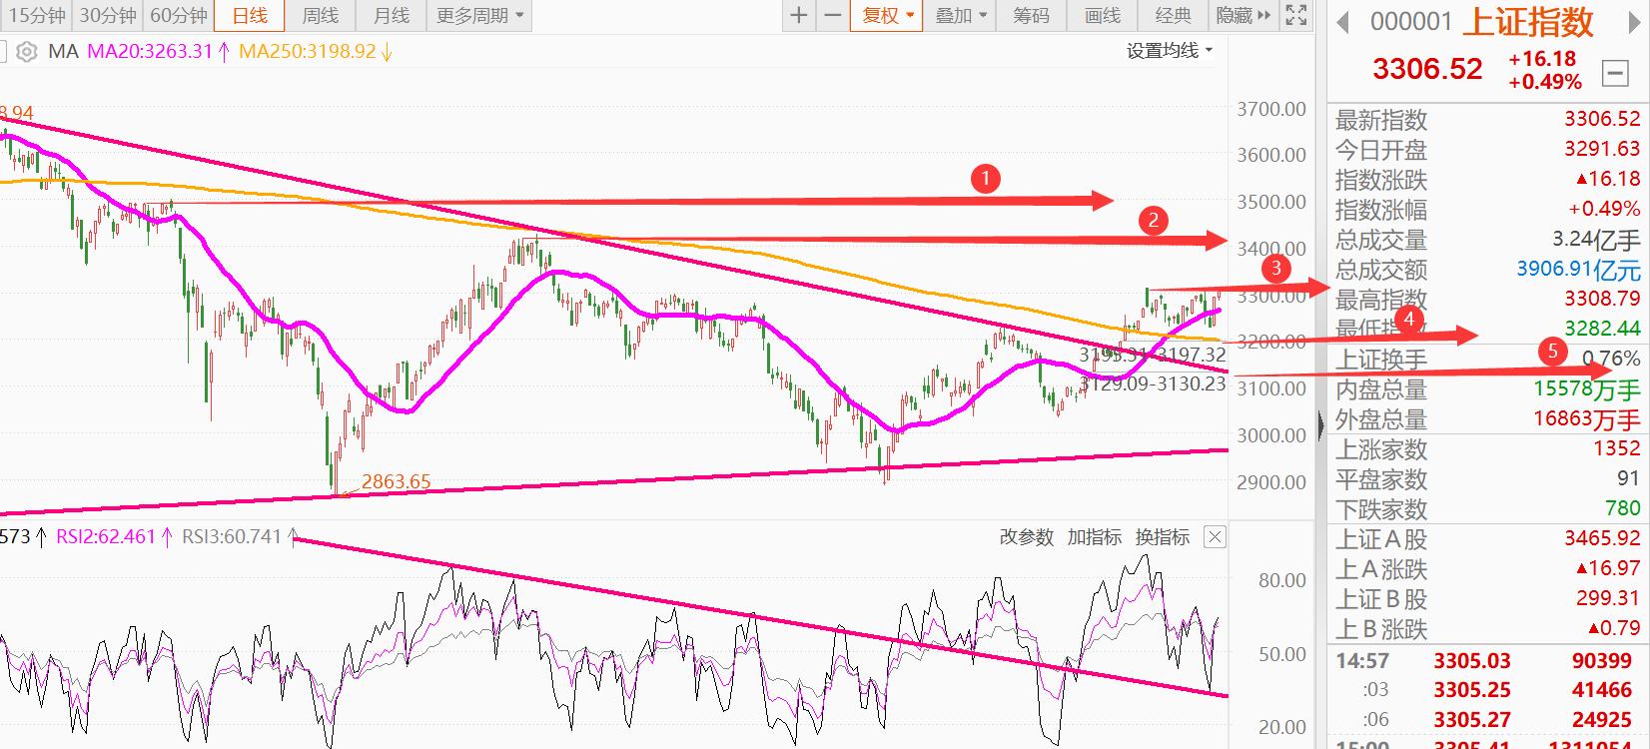The width and height of the screenshot is (1650, 749).
Task: Open 复权 dropdown
Action: [x=888, y=15]
